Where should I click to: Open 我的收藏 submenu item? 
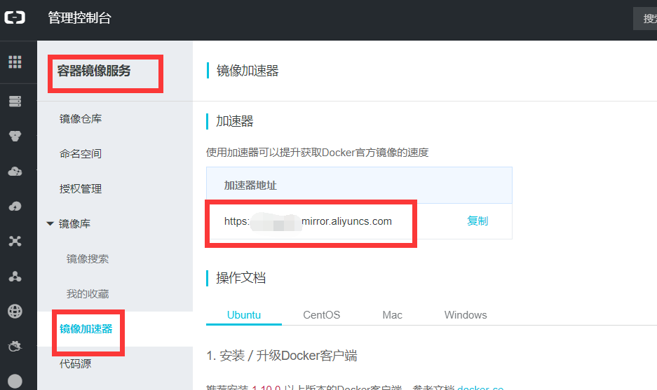pos(88,294)
